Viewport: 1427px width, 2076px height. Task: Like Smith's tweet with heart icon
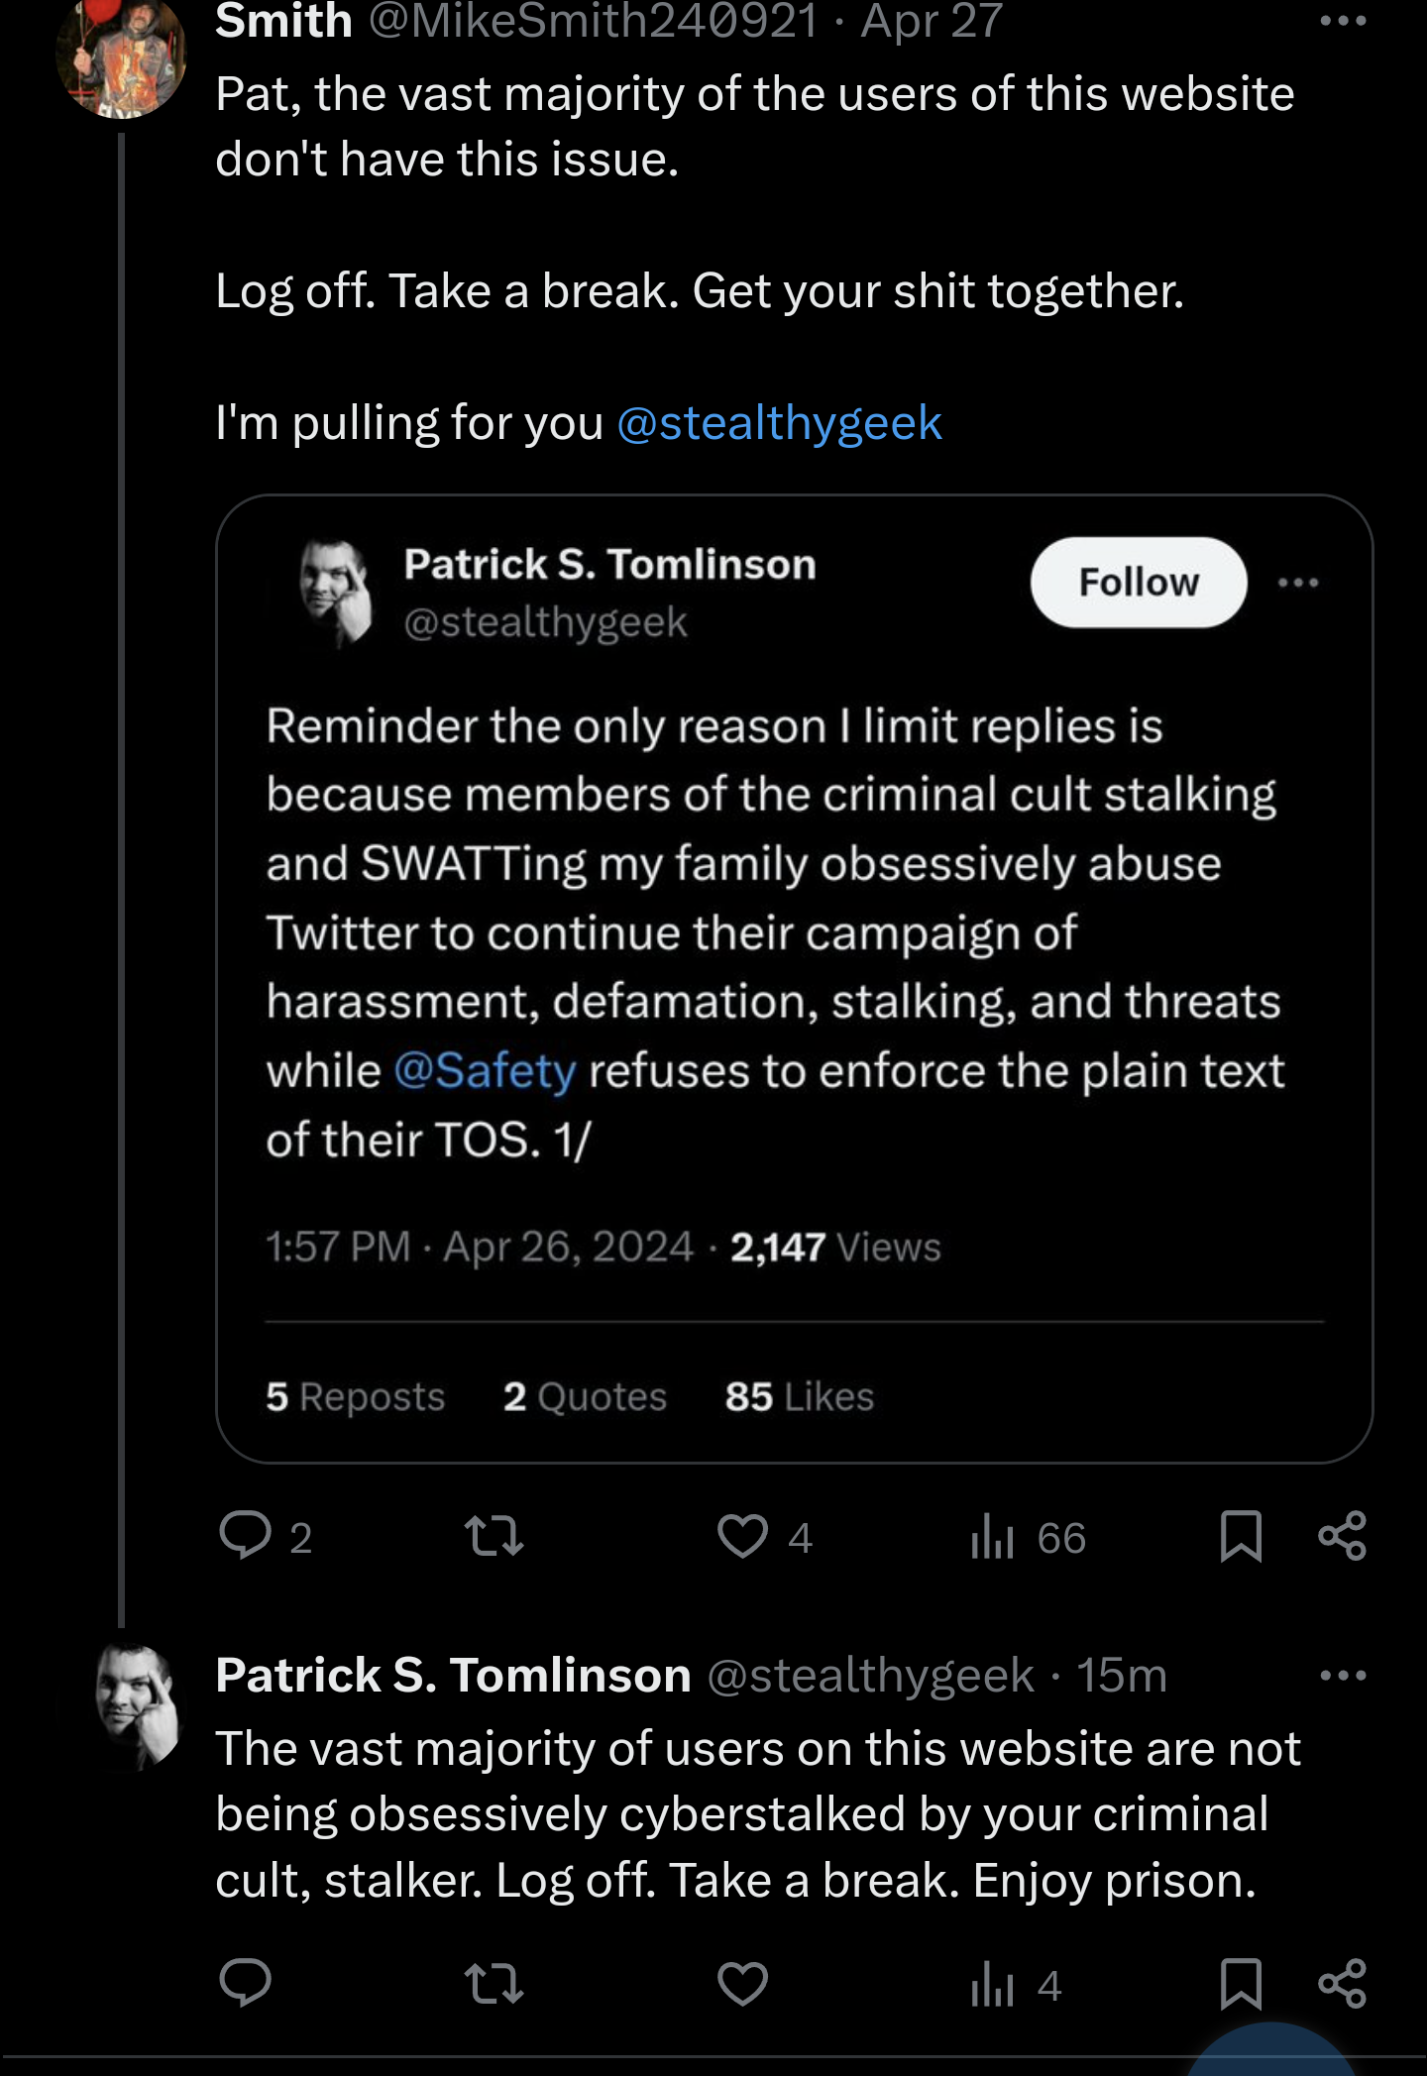coord(742,1536)
